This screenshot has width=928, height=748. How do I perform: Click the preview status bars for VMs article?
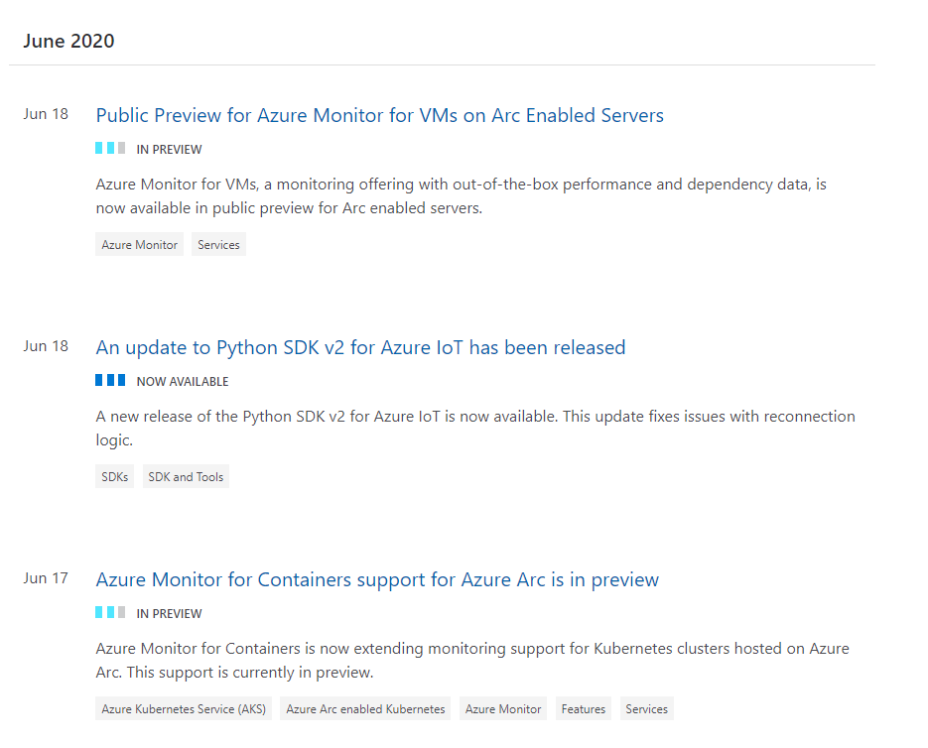coord(110,148)
